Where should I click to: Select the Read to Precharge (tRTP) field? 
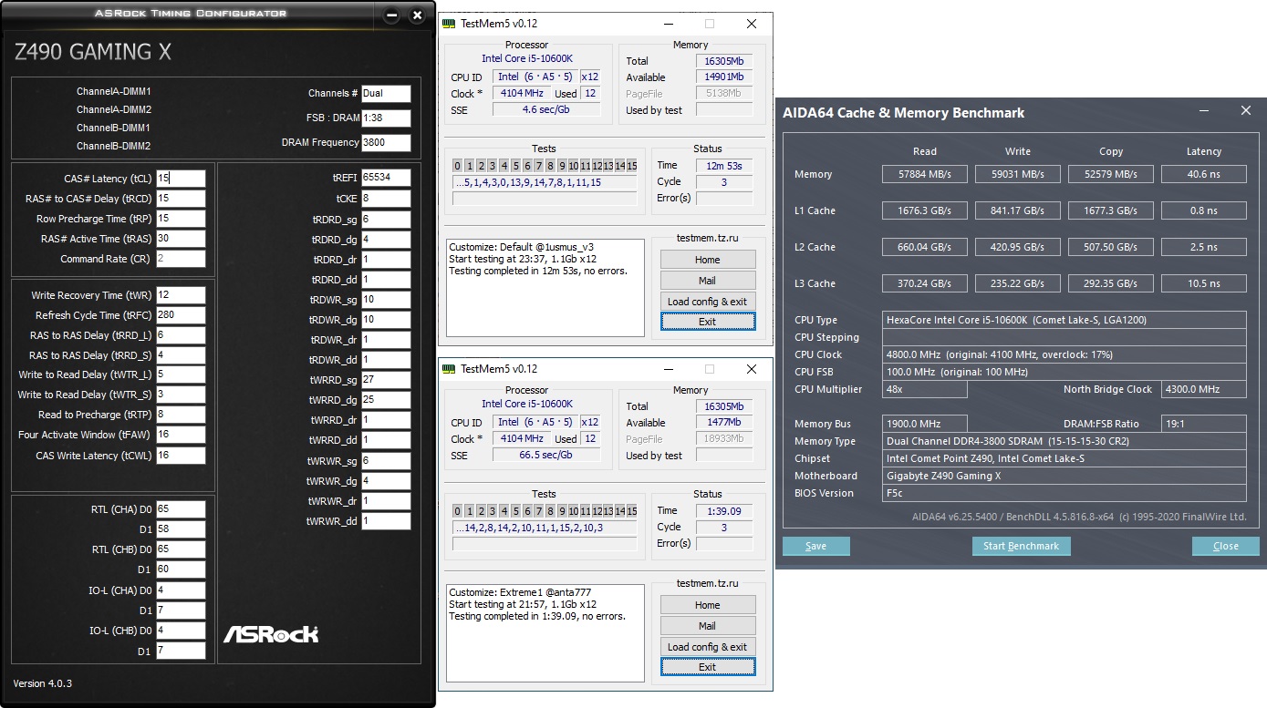181,415
